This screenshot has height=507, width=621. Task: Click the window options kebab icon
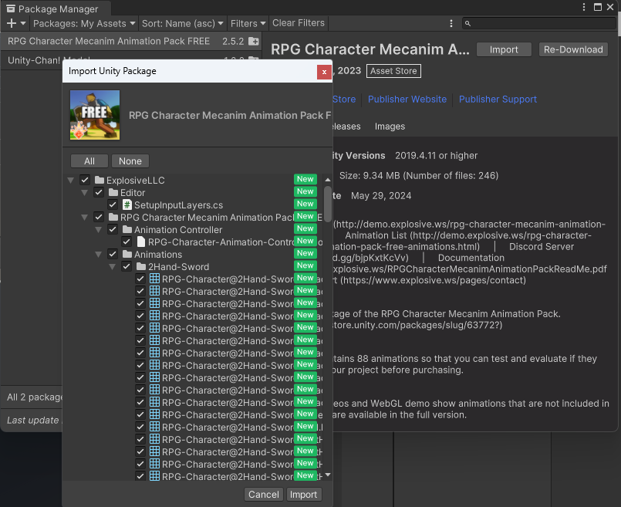pos(584,7)
